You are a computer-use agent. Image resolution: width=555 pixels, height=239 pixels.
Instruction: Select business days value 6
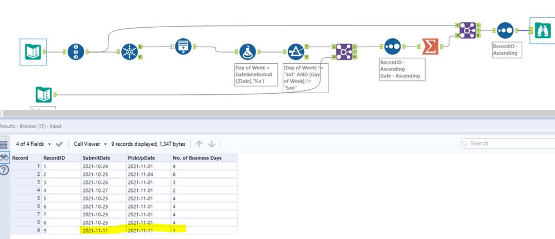point(204,174)
